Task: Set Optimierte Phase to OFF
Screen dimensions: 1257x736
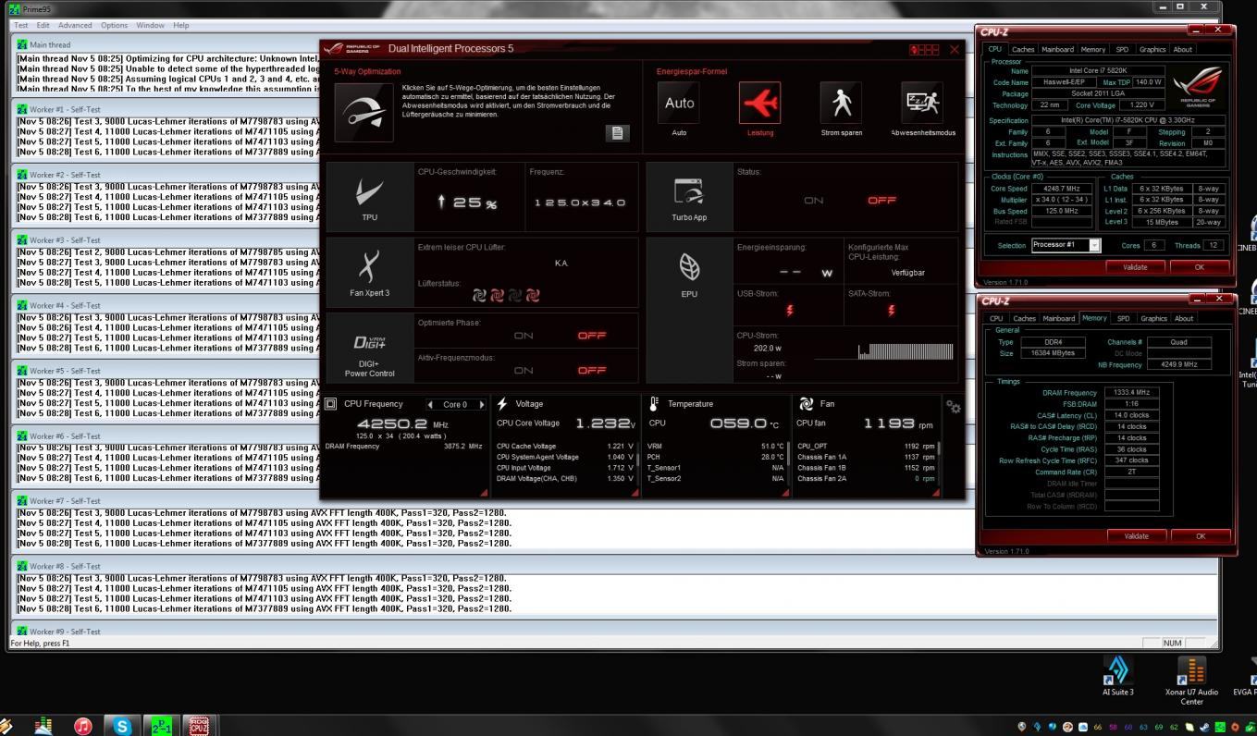Action: (592, 336)
